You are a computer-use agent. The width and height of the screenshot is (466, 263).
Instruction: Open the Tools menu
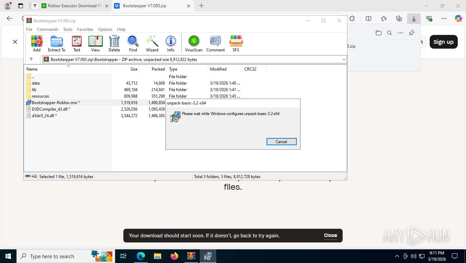point(68,29)
